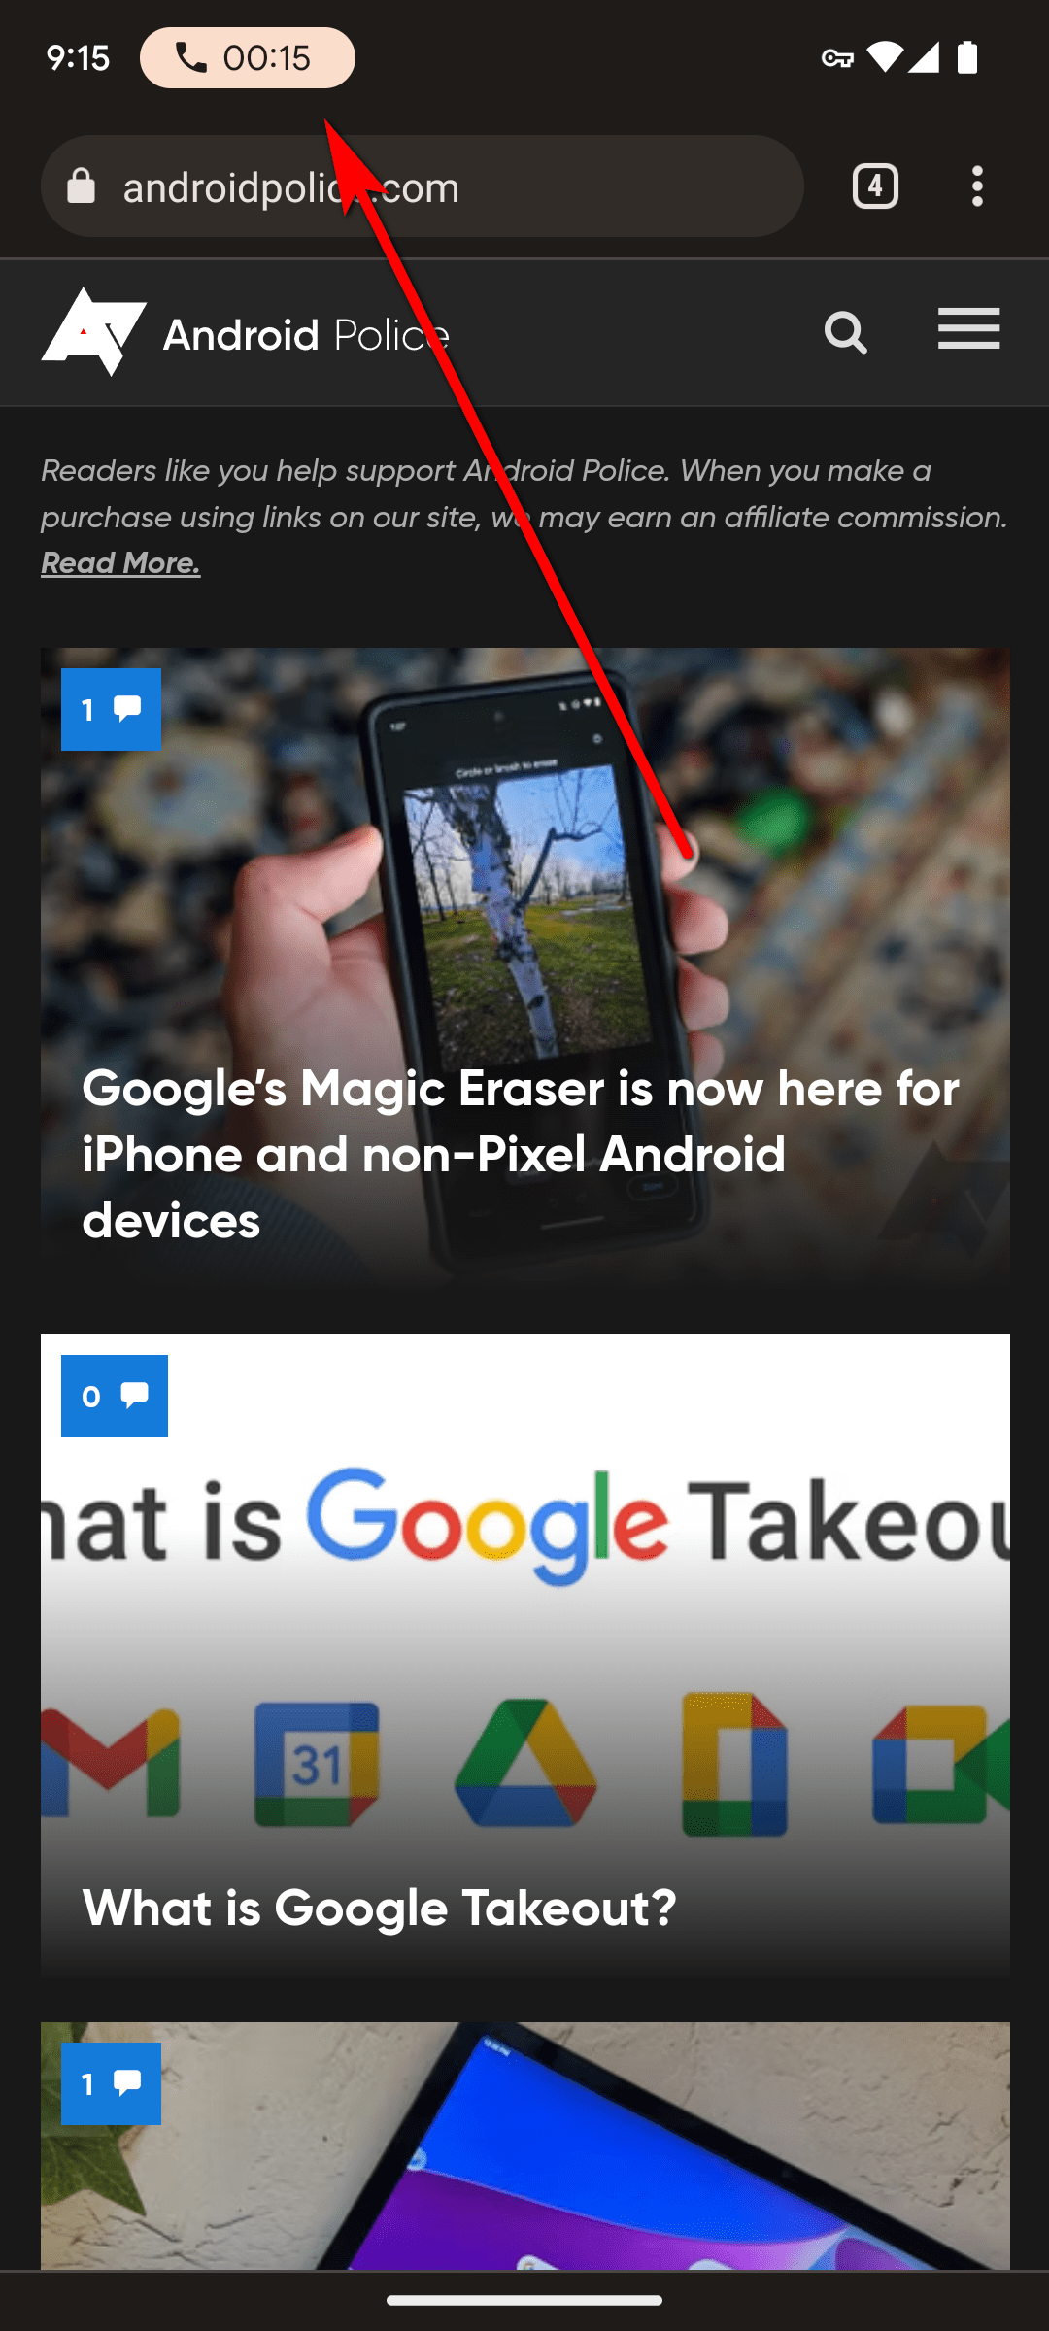Open comments on the Magic Eraser article
1049x2331 pixels.
[x=111, y=710]
